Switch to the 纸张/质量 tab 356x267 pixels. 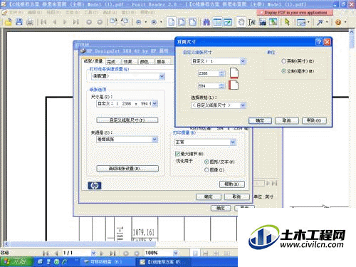(93, 61)
